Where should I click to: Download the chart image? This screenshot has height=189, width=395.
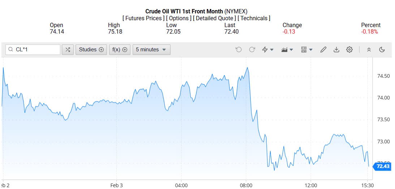coord(336,50)
